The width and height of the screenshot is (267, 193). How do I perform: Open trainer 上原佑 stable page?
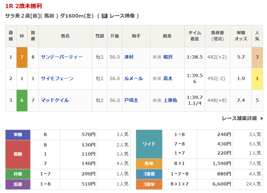[170, 100]
